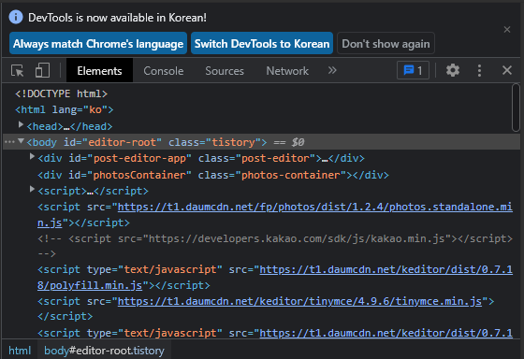
Task: Click Switch DevTools to Korean
Action: (x=262, y=43)
